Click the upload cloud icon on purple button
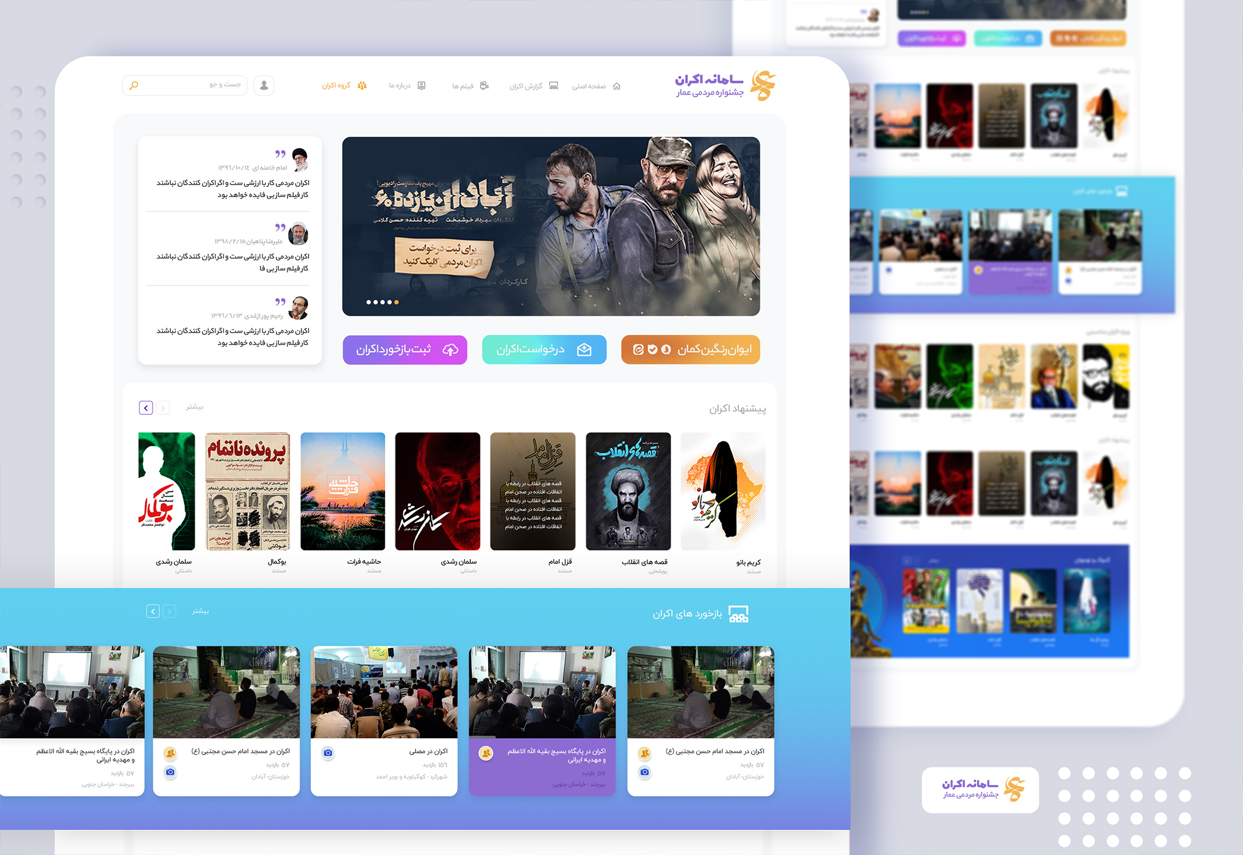Image resolution: width=1243 pixels, height=855 pixels. click(450, 350)
